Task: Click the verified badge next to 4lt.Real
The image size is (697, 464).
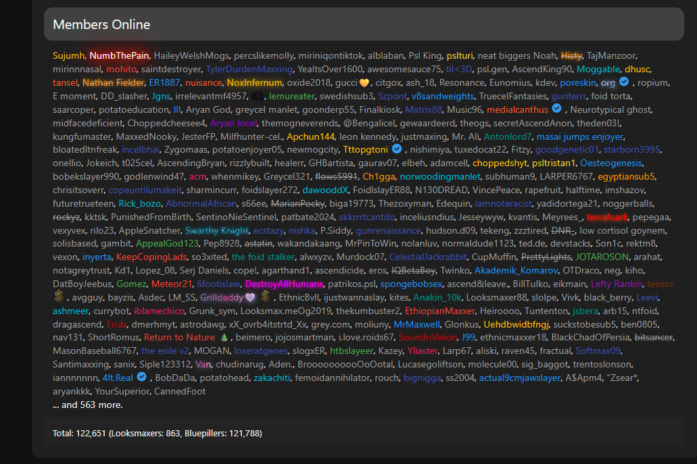Action: click(141, 377)
